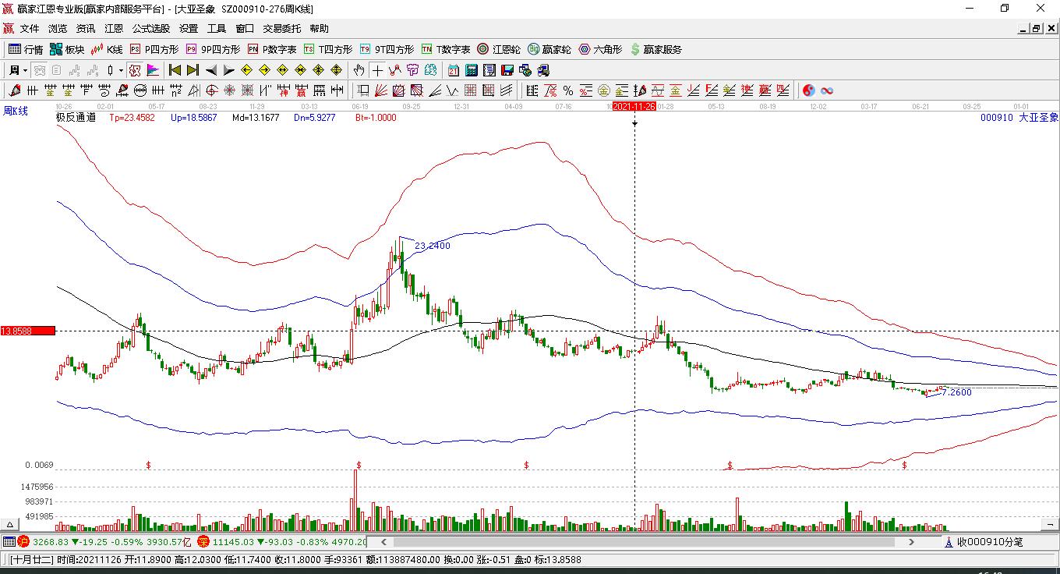Screen dimensions: 1060x574
Task: Open the T四方形 tool
Action: 328,49
